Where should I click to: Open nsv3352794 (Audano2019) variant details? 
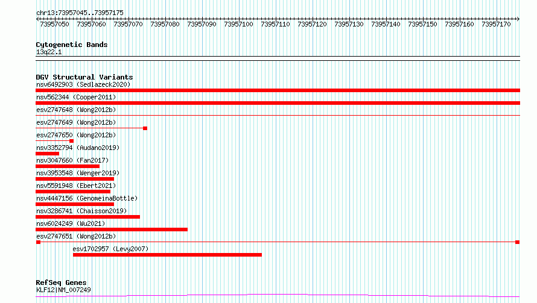(x=78, y=148)
